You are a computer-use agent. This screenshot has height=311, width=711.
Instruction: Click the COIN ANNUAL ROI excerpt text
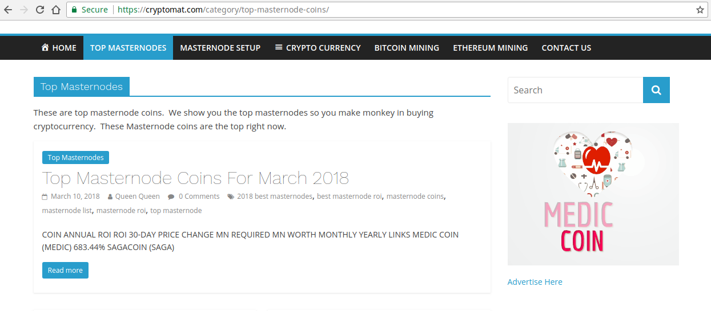[x=250, y=241]
